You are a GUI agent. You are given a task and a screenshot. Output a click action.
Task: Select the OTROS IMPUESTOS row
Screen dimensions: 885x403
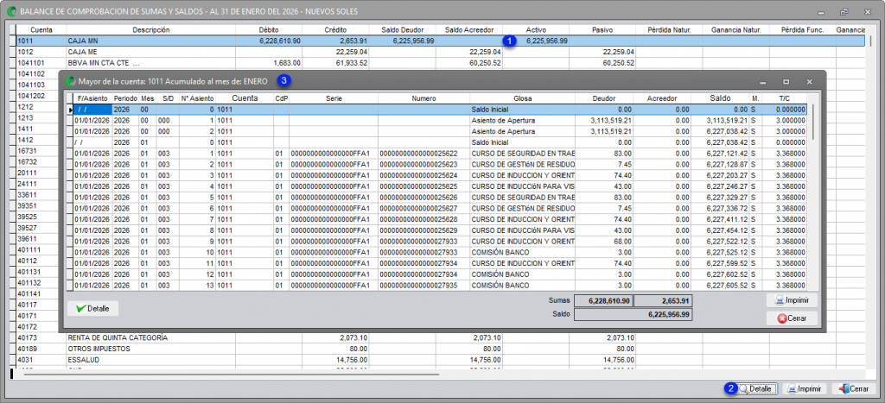coord(440,349)
